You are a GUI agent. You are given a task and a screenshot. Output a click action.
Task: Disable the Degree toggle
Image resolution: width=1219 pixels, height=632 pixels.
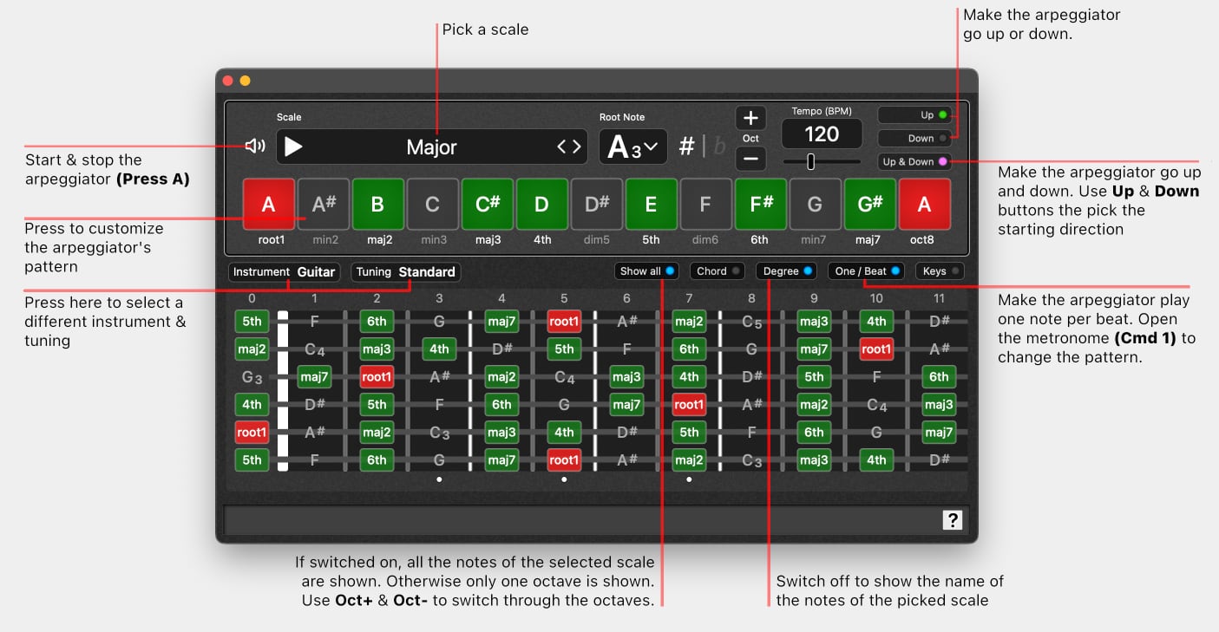[788, 271]
